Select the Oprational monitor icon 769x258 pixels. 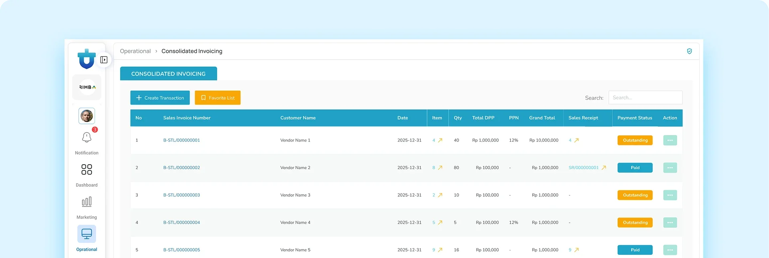[87, 234]
